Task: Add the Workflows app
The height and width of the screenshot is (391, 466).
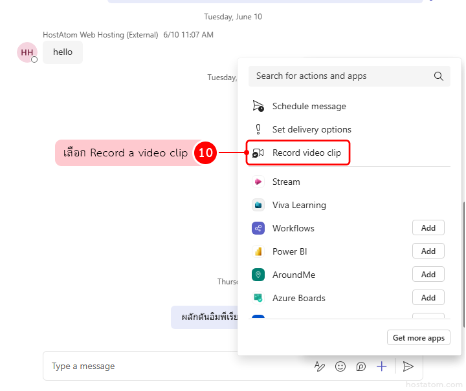Action: pyautogui.click(x=428, y=227)
